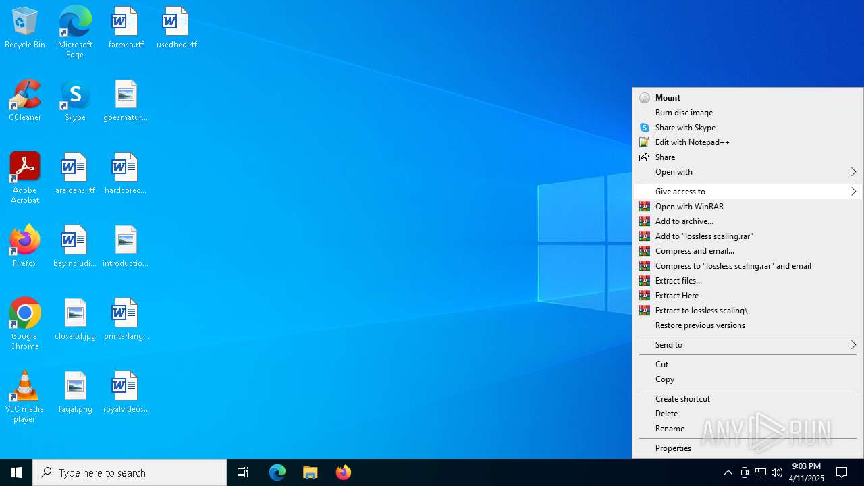Screen dimensions: 864x486
Task: Launch Firefox from the taskbar
Action: (x=343, y=473)
